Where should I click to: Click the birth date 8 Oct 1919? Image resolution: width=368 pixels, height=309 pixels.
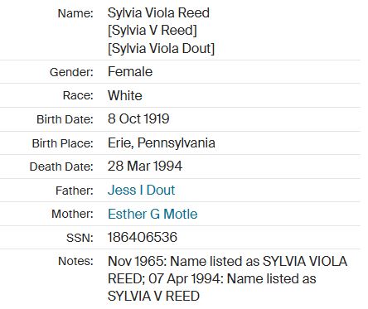[138, 118]
